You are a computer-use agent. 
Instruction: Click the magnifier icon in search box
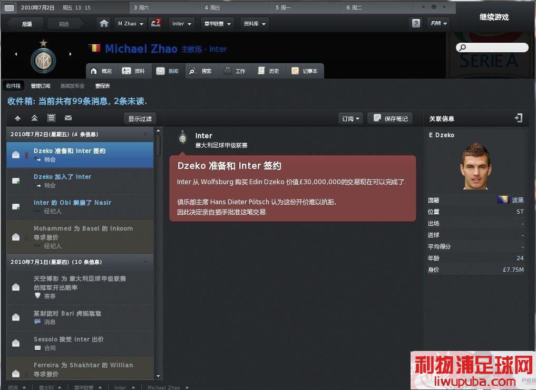463,47
